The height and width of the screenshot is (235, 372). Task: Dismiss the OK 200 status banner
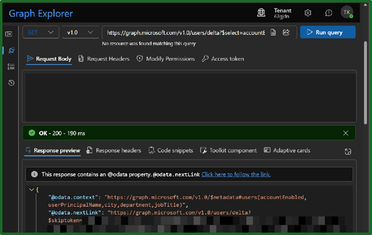point(346,133)
